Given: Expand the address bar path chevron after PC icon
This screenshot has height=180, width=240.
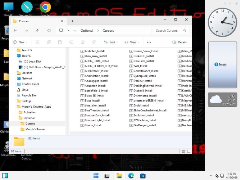Looking at the screenshot, I should click(68, 30).
